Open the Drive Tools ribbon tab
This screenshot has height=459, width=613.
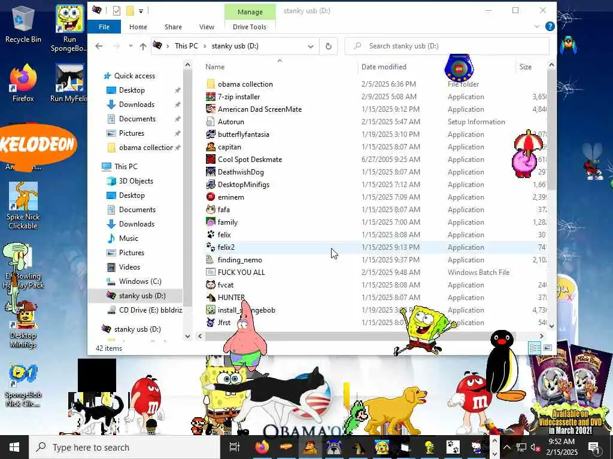point(250,27)
